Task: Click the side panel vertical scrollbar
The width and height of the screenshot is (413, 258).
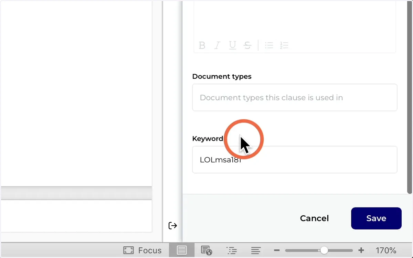Action: click(x=409, y=97)
